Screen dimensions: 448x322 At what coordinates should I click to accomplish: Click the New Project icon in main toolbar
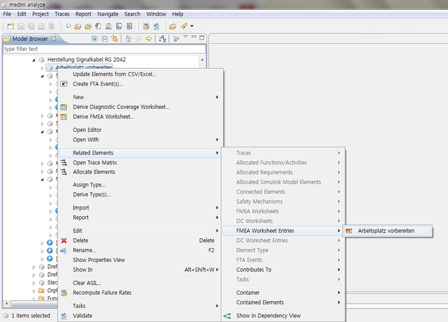pos(10,26)
